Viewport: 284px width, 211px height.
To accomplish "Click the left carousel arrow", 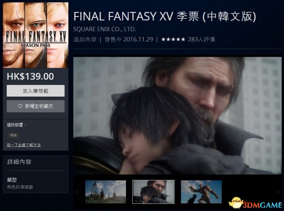I will pos(77,192).
